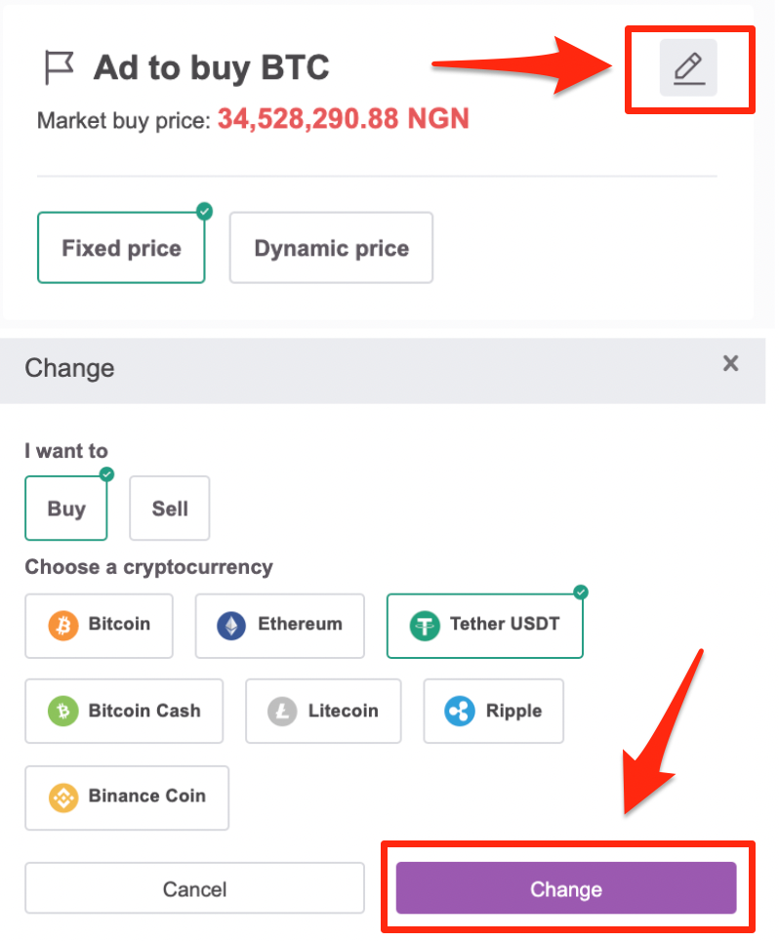Choose the Buy option
Image resolution: width=779 pixels, height=941 pixels.
tap(66, 509)
